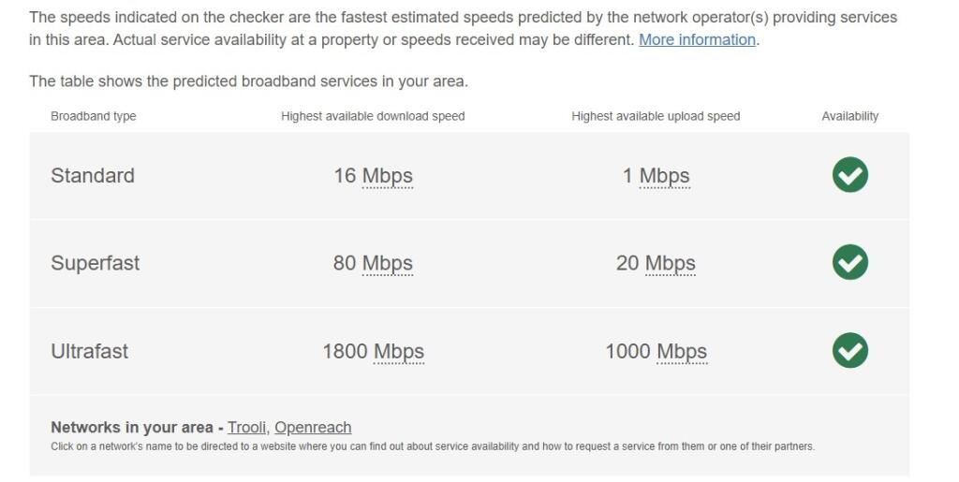Open the More information link
The image size is (959, 482).
click(697, 39)
